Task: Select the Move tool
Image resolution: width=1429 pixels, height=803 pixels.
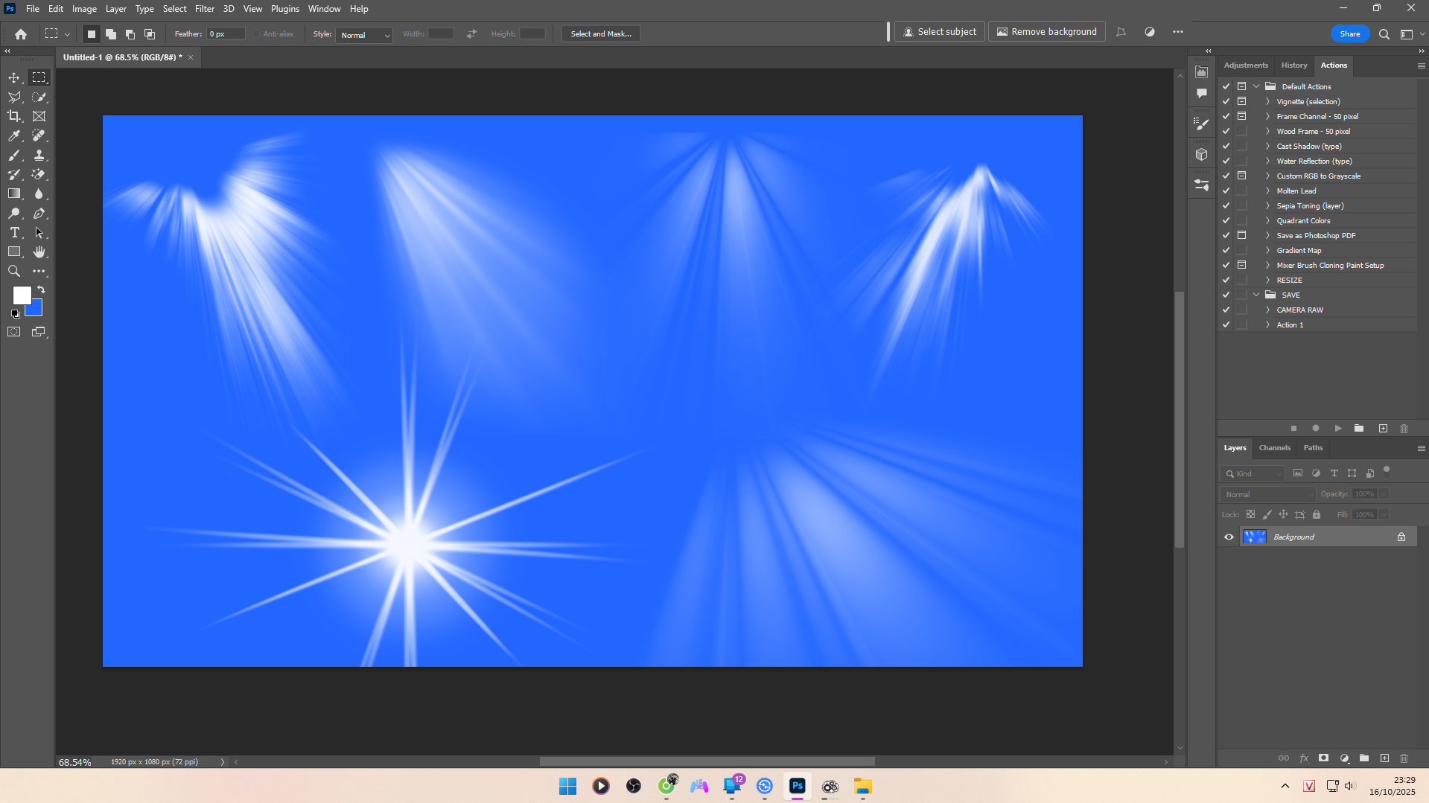Action: [14, 77]
